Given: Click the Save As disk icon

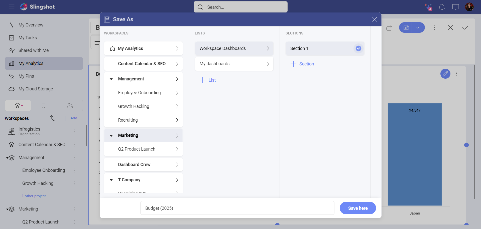Looking at the screenshot, I should [x=107, y=19].
